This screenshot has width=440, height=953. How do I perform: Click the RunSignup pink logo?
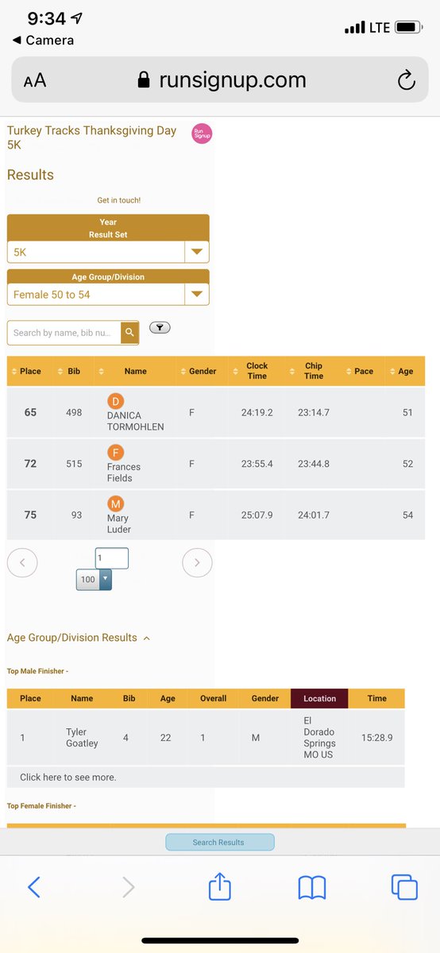(202, 133)
